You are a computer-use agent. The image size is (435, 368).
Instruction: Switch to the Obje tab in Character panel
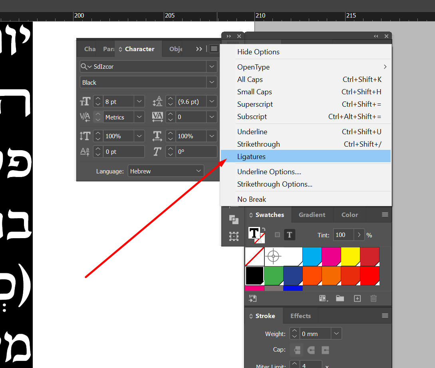(x=176, y=49)
